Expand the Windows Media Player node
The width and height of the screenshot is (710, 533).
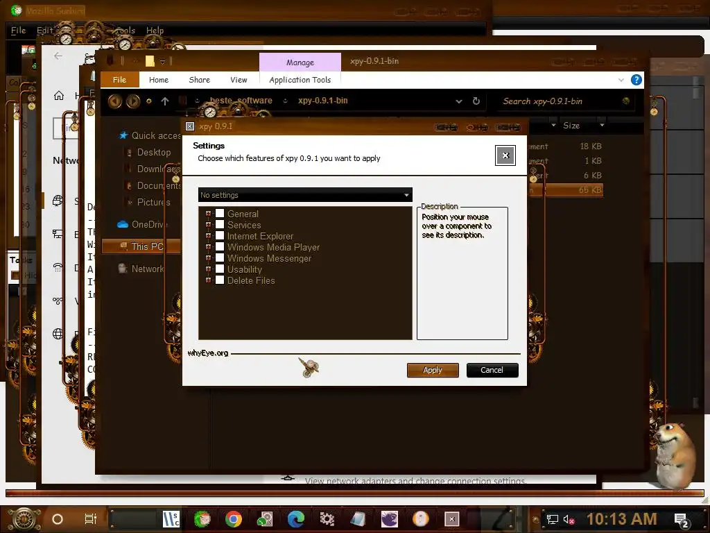[208, 247]
